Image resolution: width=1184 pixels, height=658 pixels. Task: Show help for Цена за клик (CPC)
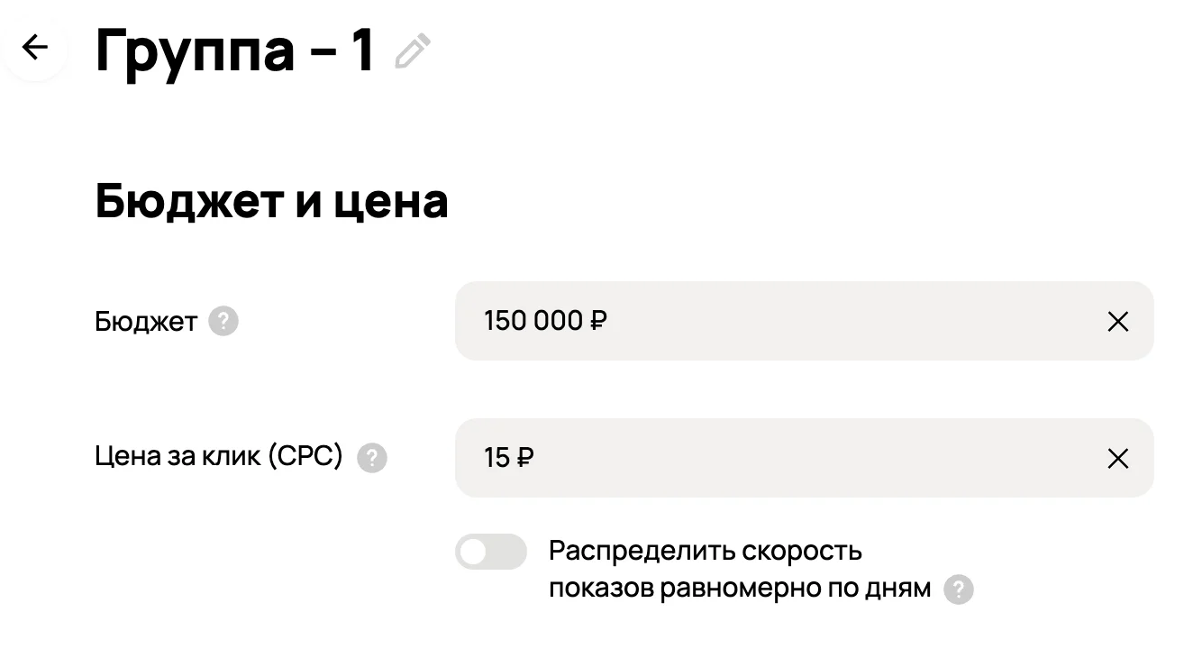click(x=372, y=458)
